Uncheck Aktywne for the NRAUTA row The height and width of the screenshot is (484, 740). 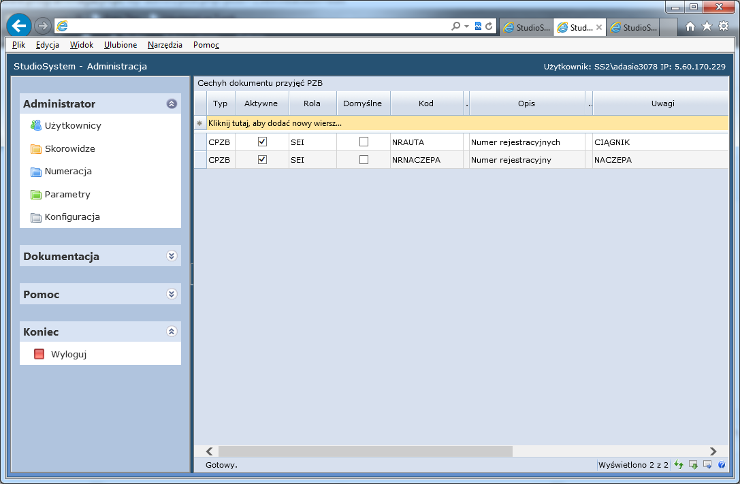[262, 142]
